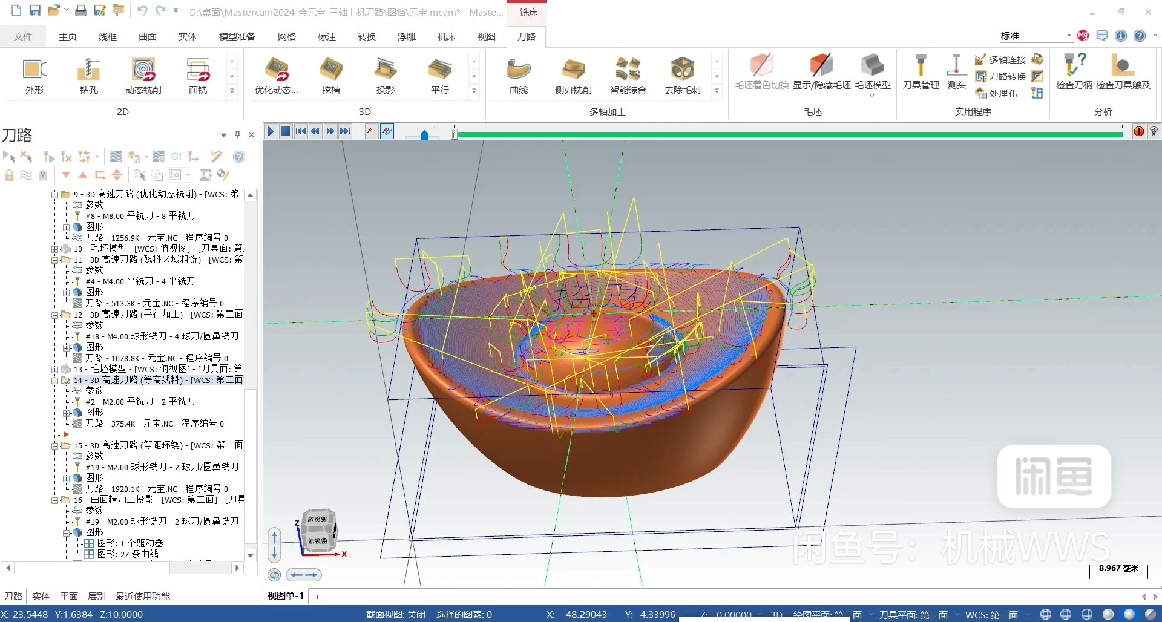Click 毛坯着色切换 to toggle stock shading
The width and height of the screenshot is (1162, 622).
click(x=761, y=68)
